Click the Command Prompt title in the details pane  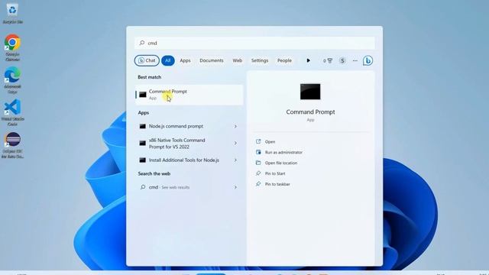[x=310, y=112]
